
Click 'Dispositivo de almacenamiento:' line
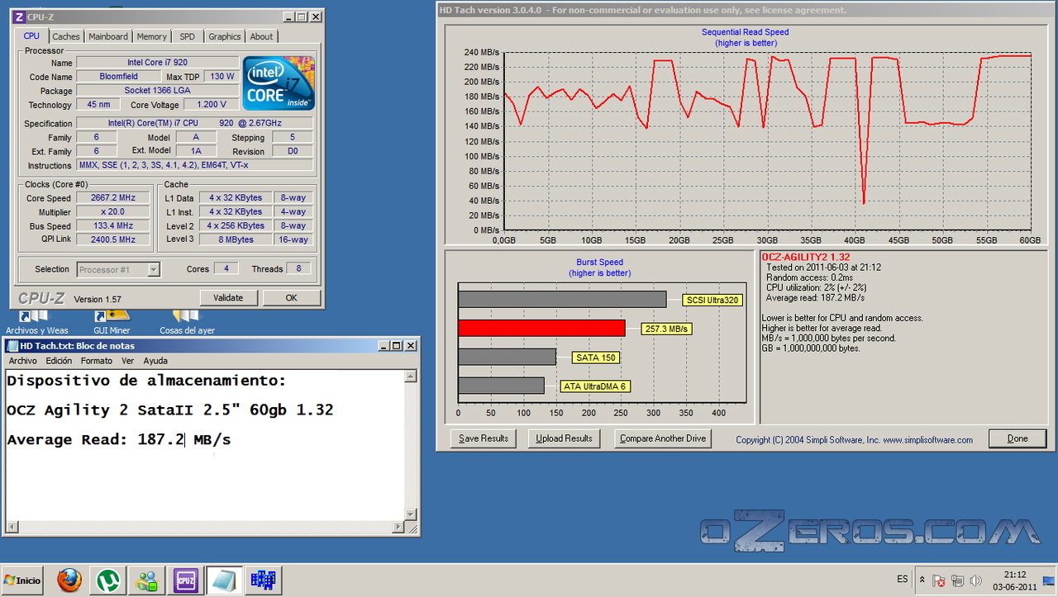point(146,381)
